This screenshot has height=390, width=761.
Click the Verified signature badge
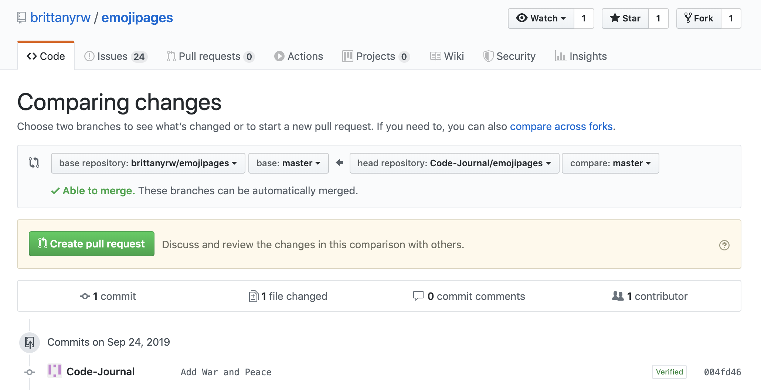pos(669,372)
